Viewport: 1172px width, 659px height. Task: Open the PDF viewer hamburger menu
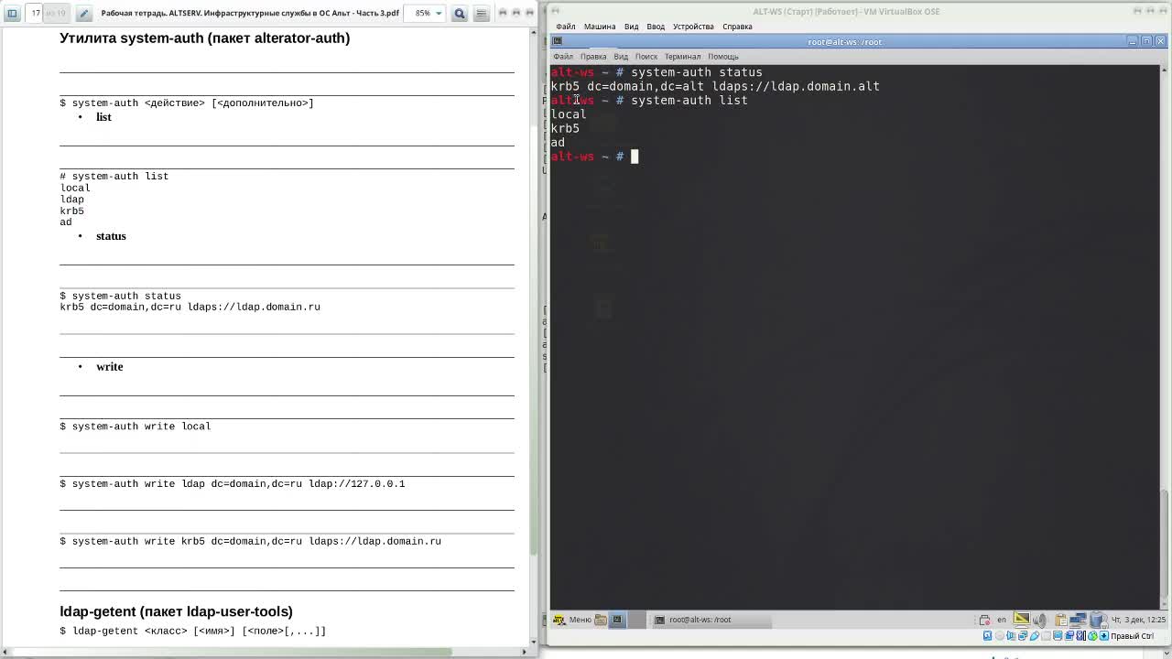(481, 13)
